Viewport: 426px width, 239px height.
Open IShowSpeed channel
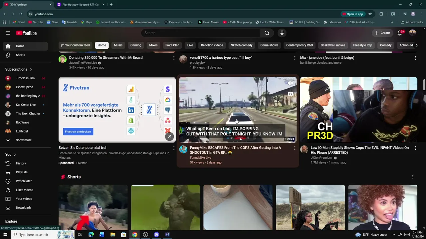[x=25, y=87]
